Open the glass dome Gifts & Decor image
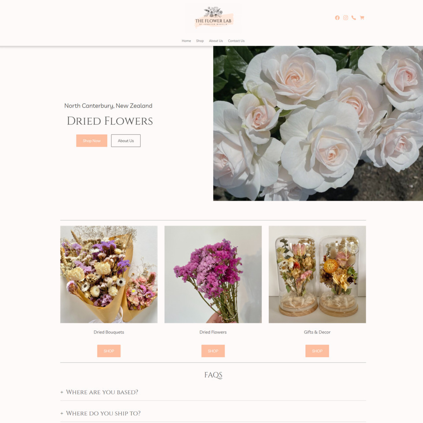Screen dimensions: 423x423 317,275
